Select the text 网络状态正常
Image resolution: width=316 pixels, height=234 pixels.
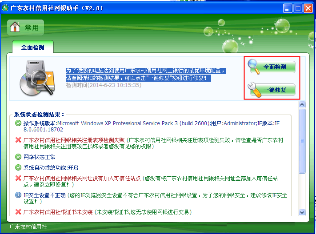point(39,157)
